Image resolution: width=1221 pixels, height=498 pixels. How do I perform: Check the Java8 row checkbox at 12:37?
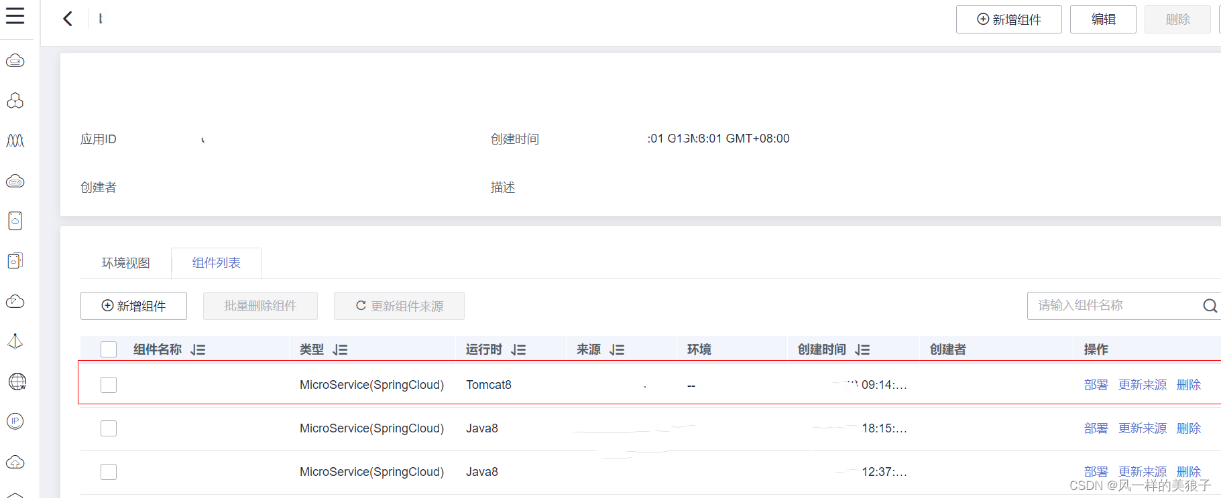coord(109,472)
